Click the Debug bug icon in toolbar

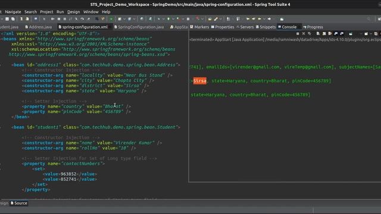click(x=159, y=19)
